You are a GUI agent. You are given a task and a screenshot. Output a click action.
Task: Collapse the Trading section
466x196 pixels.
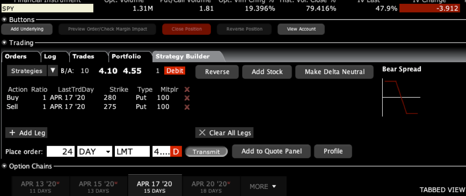pos(5,43)
